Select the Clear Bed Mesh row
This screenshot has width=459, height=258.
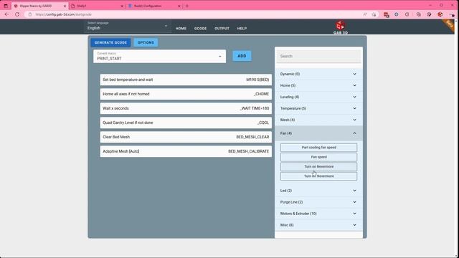click(x=186, y=137)
